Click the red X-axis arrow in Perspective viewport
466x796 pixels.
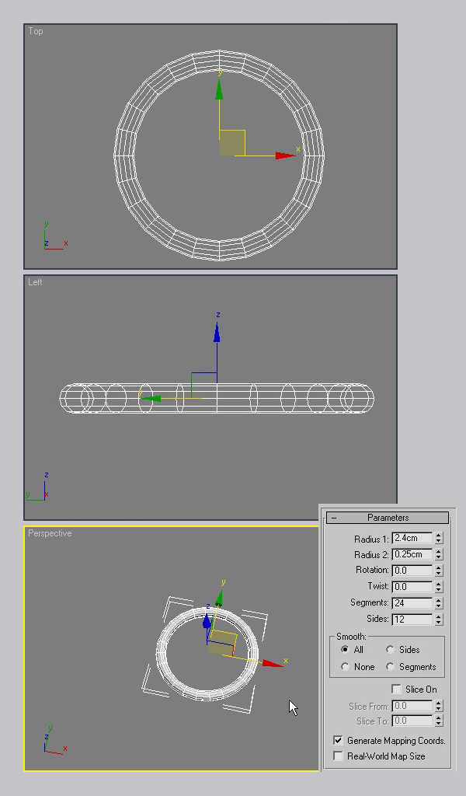(x=271, y=663)
